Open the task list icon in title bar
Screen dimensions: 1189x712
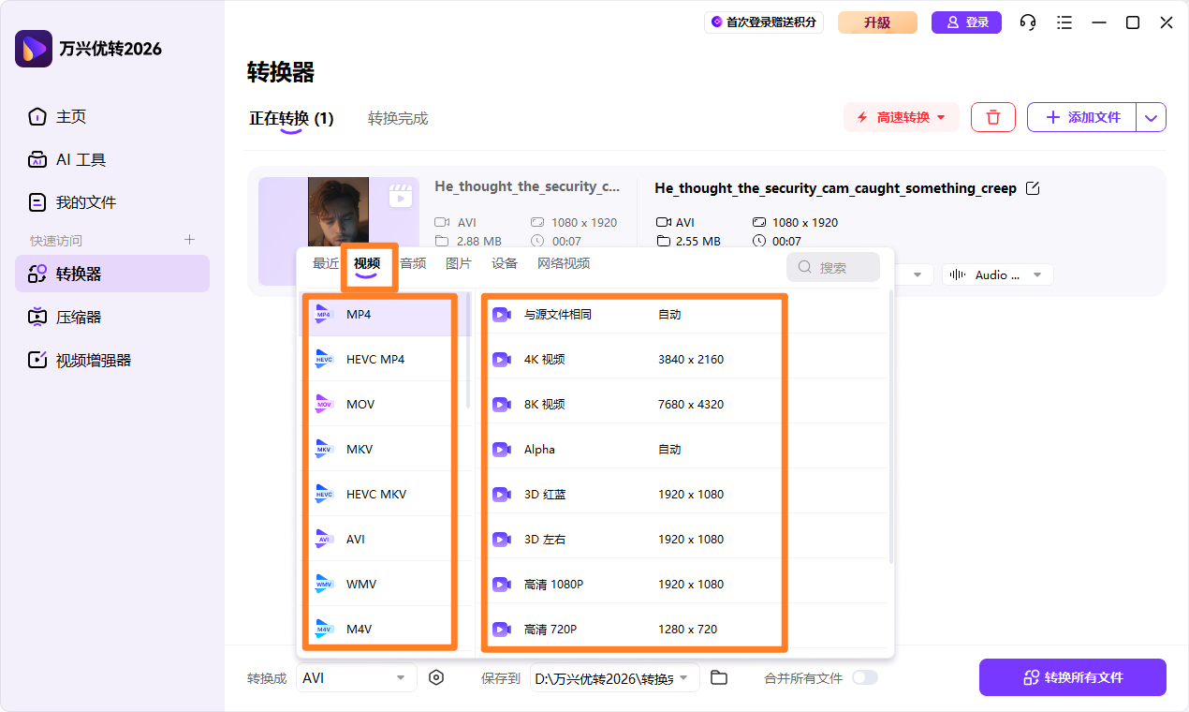click(1064, 22)
